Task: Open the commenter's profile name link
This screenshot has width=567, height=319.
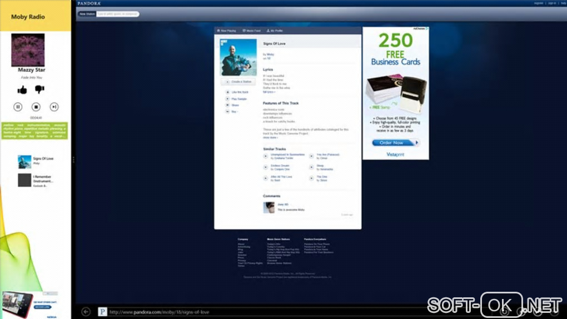Action: pos(283,205)
